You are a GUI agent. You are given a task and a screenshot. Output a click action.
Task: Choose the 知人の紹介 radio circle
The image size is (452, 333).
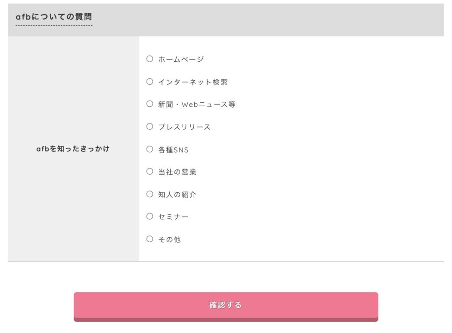click(150, 194)
